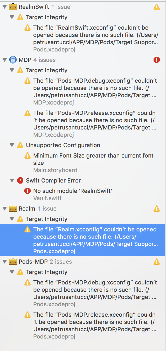The width and height of the screenshot is (166, 351).
Task: Click the Pods-MDP toolbox target icon
Action: coord(13,262)
